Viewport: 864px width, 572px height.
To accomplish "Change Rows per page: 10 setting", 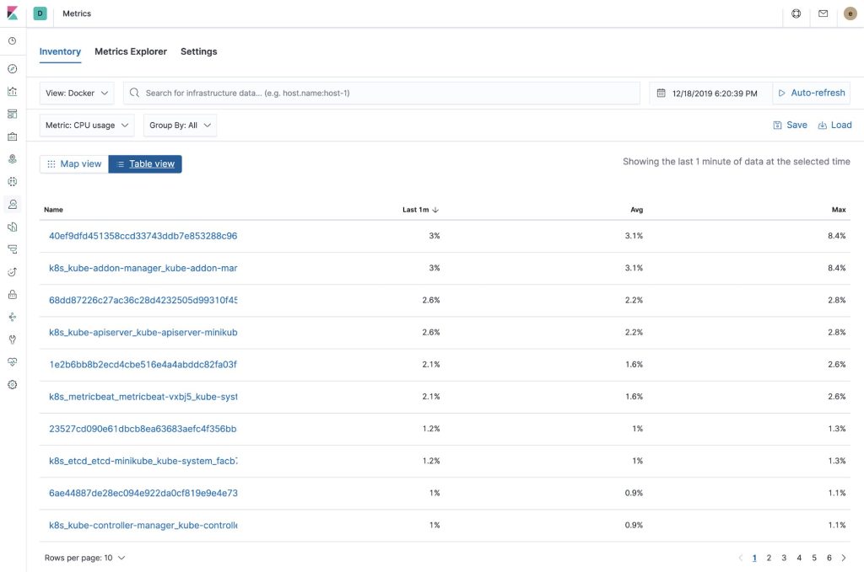I will [85, 558].
